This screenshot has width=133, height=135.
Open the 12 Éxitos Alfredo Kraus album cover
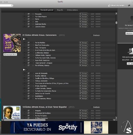pyautogui.click(x=12, y=112)
